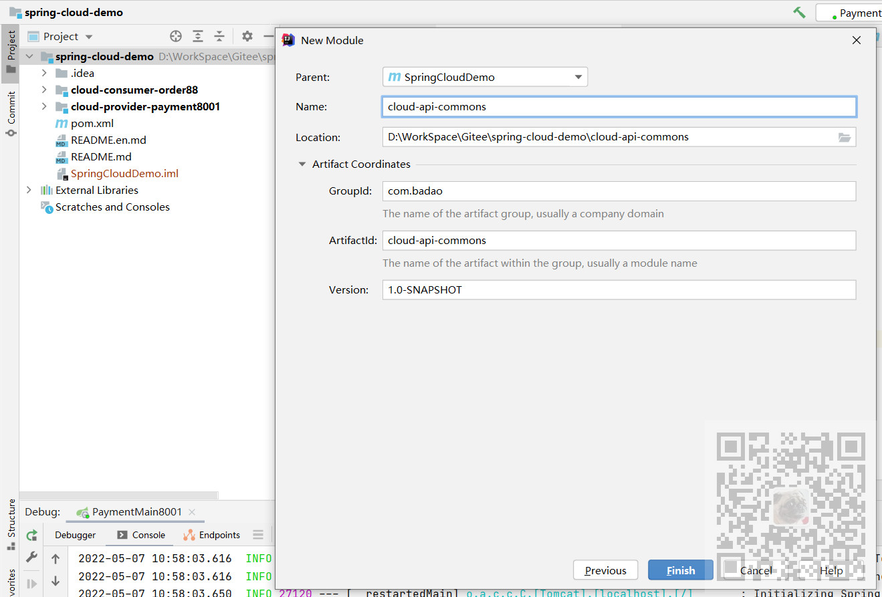Switch to the Console tab
This screenshot has width=882, height=597.
tap(141, 535)
